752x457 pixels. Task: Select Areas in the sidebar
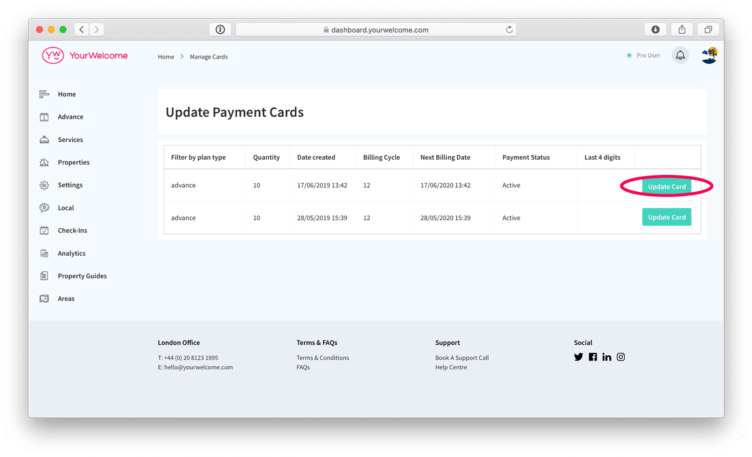point(66,298)
